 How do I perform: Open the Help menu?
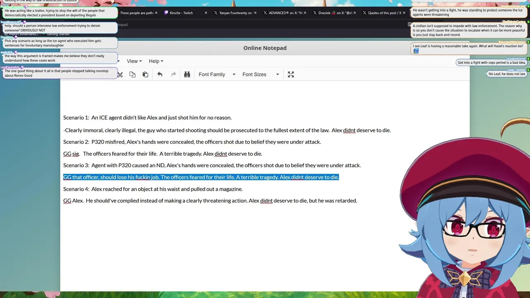coord(156,61)
